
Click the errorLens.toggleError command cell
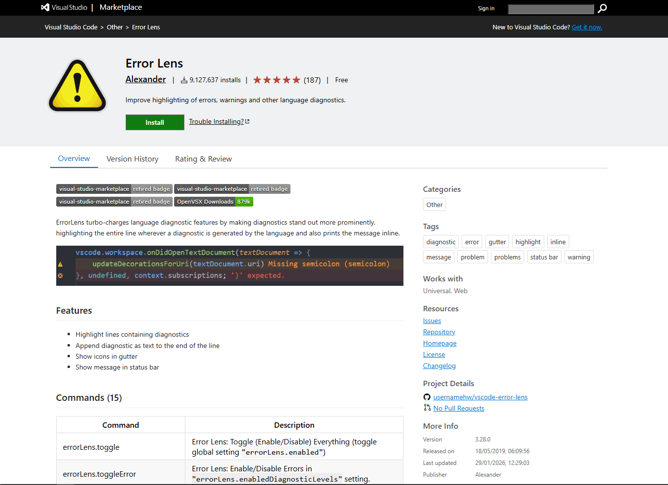point(121,473)
